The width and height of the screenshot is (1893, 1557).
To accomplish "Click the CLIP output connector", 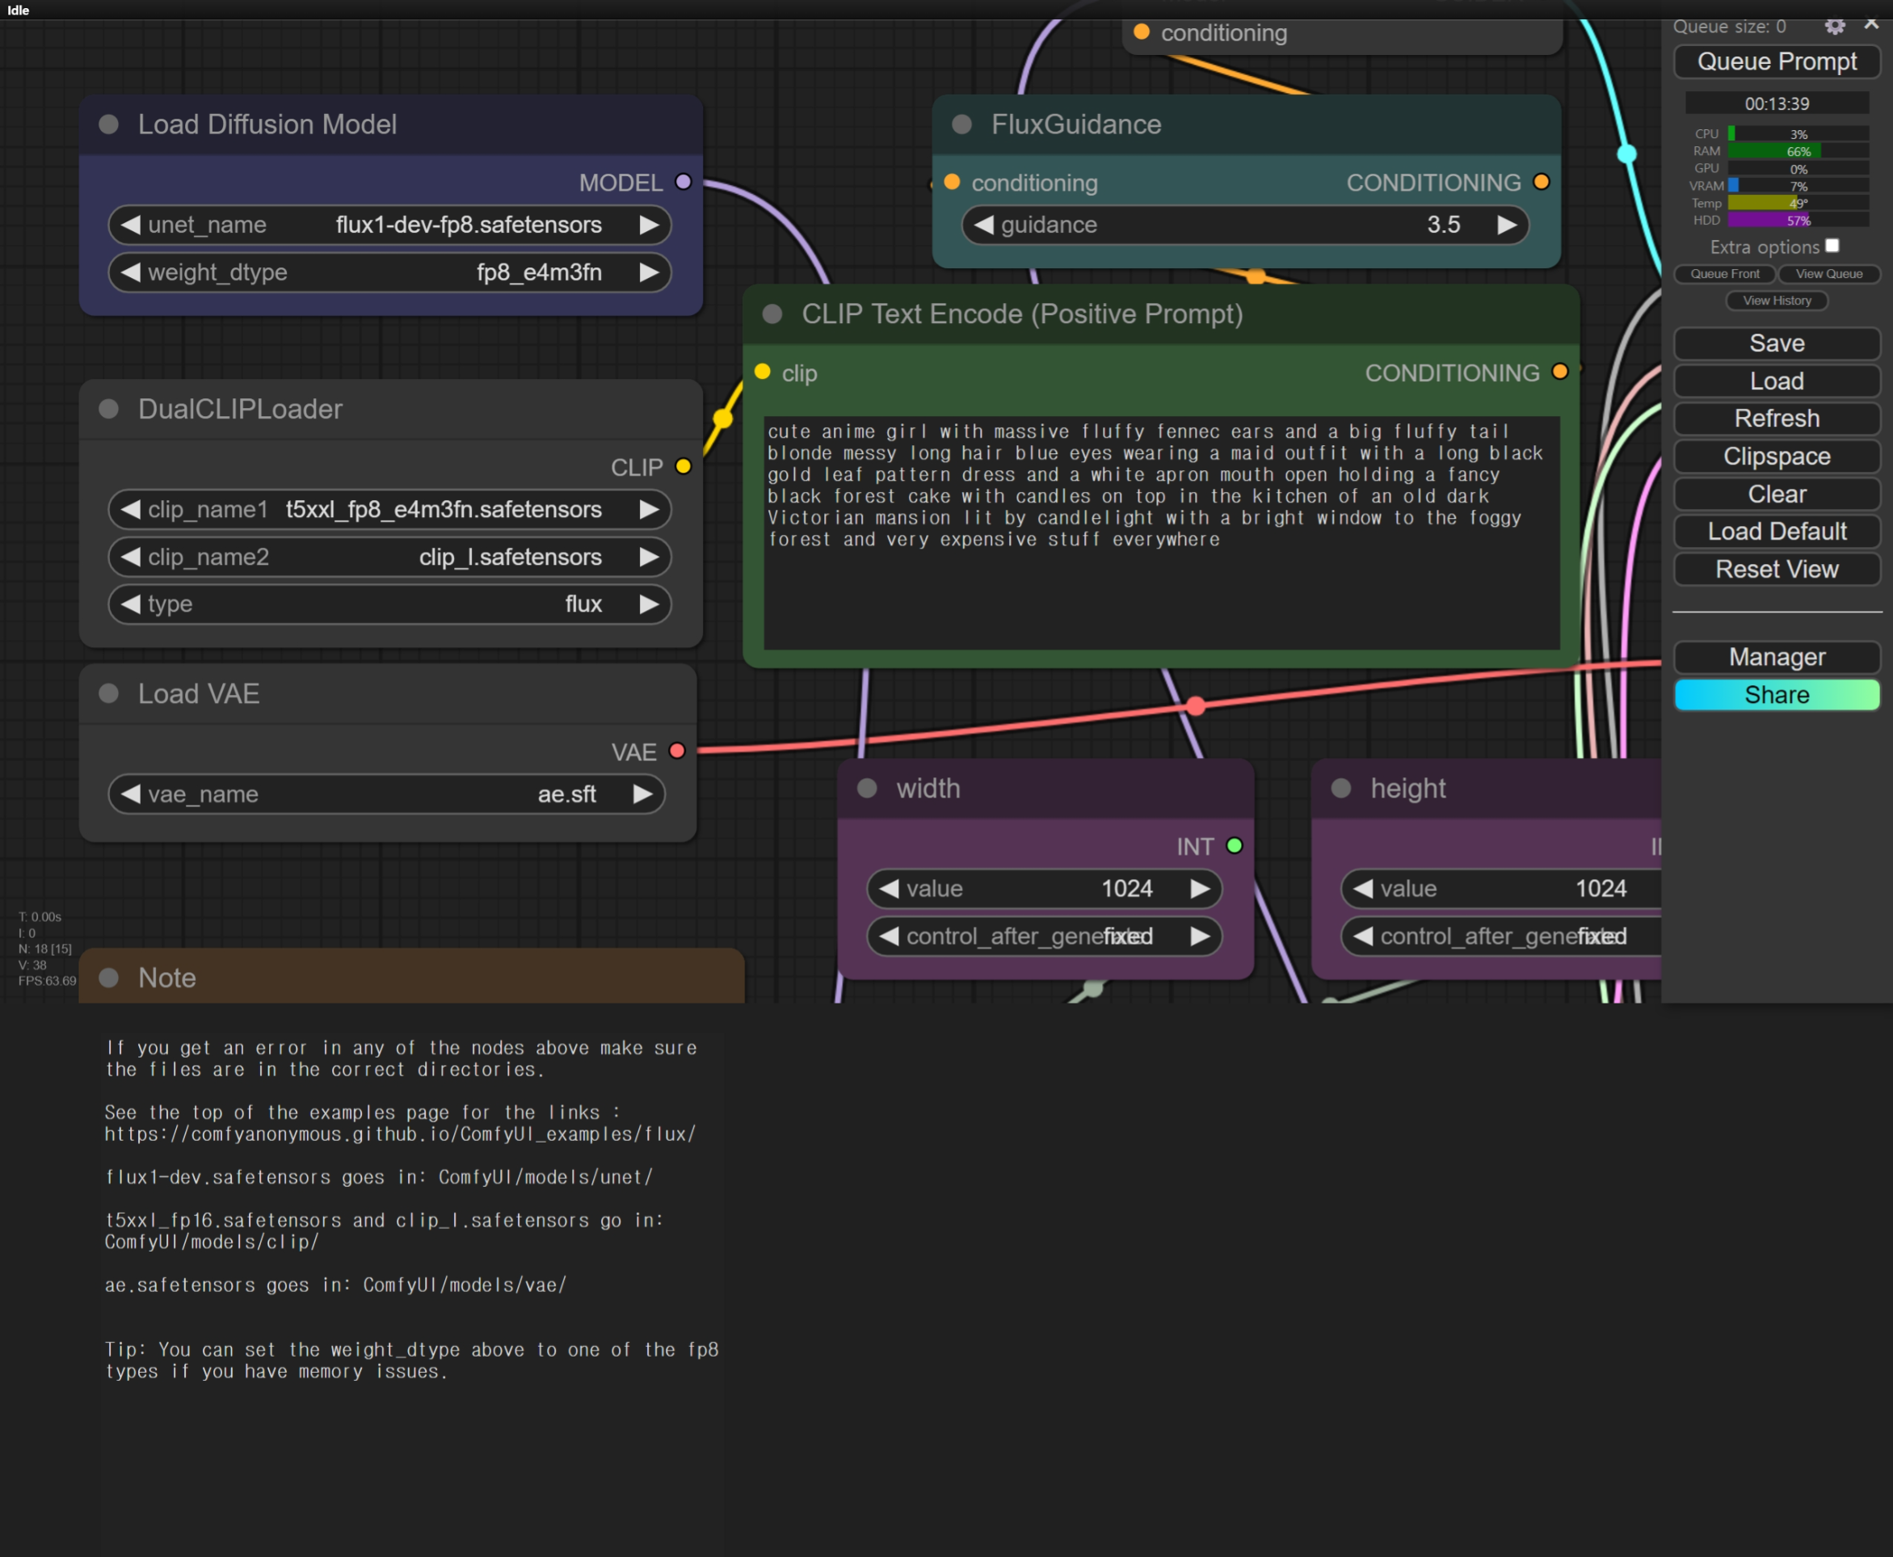I will [684, 466].
